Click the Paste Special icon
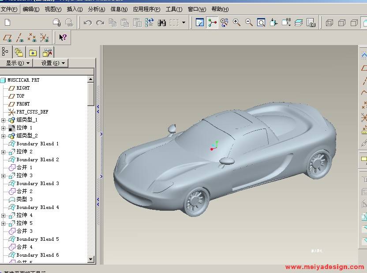 pos(137,23)
